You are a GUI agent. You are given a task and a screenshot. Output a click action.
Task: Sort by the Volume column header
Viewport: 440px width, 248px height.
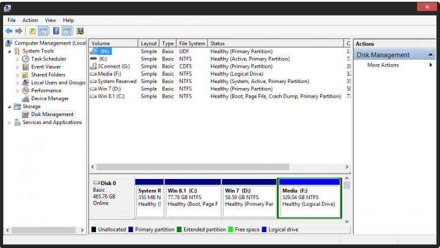pos(114,43)
